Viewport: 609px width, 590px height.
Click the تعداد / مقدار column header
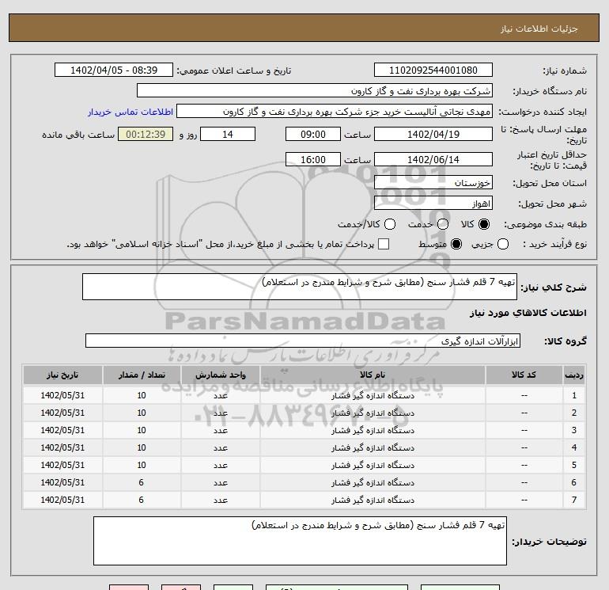(142, 375)
